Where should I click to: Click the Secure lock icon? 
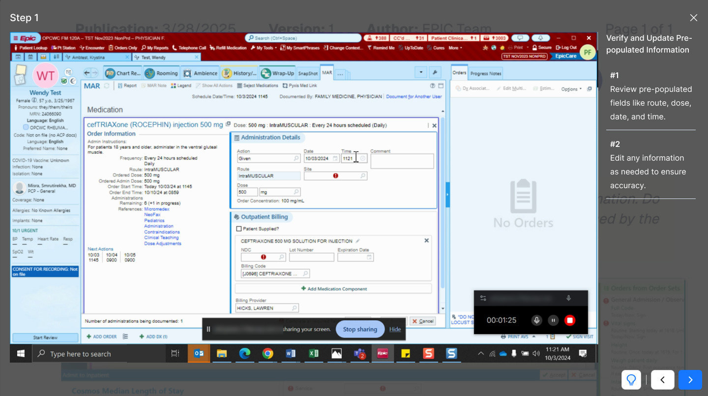click(541, 48)
